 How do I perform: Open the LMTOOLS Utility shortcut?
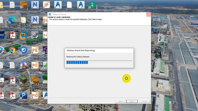click(x=35, y=35)
